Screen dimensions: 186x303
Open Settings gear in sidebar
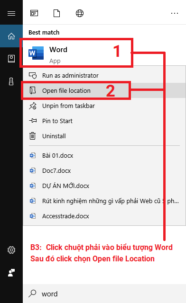(x=11, y=250)
